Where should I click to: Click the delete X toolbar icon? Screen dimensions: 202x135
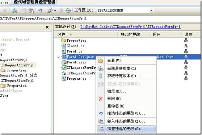tap(5, 10)
